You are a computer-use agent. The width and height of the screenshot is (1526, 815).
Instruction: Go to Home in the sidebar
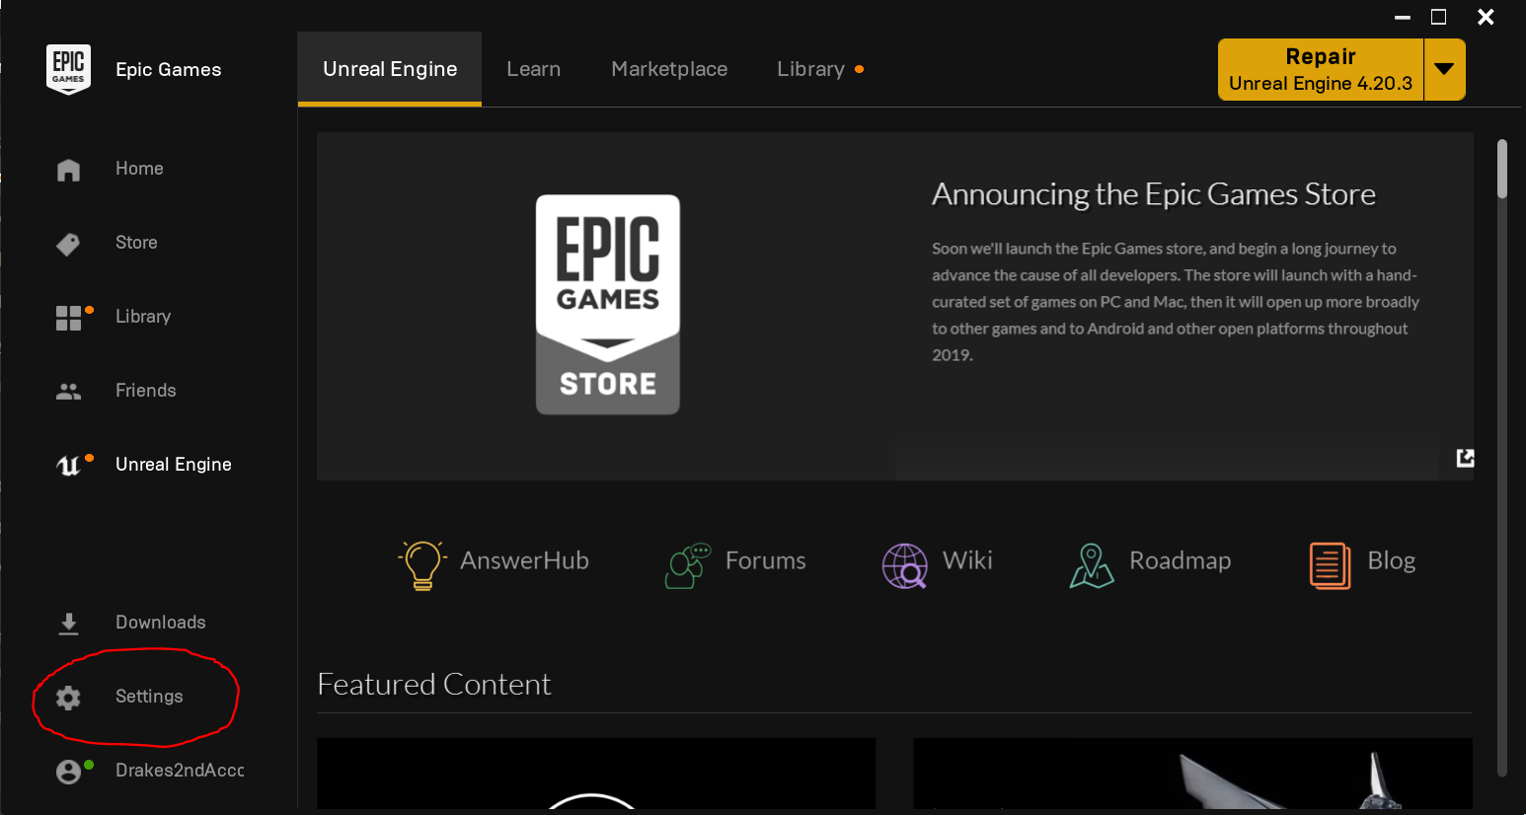click(139, 169)
